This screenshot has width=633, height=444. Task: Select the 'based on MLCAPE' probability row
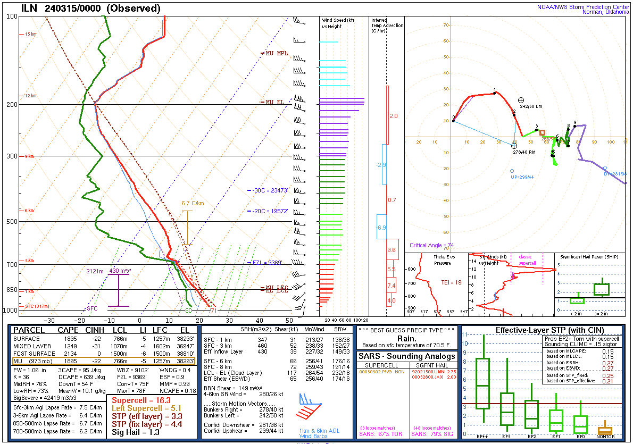click(x=580, y=351)
